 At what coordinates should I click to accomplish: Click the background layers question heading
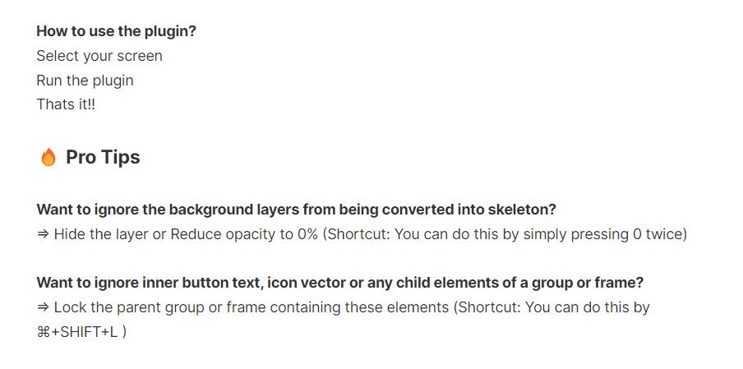pyautogui.click(x=296, y=210)
